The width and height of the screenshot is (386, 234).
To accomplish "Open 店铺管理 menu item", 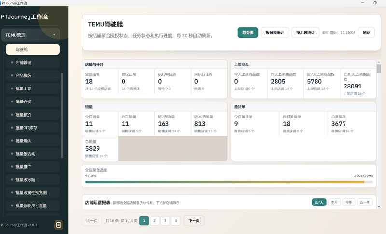I will click(x=33, y=63).
